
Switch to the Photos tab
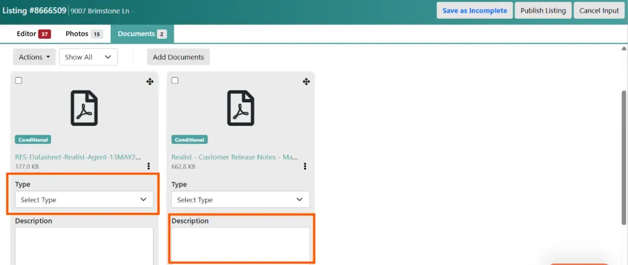click(84, 34)
